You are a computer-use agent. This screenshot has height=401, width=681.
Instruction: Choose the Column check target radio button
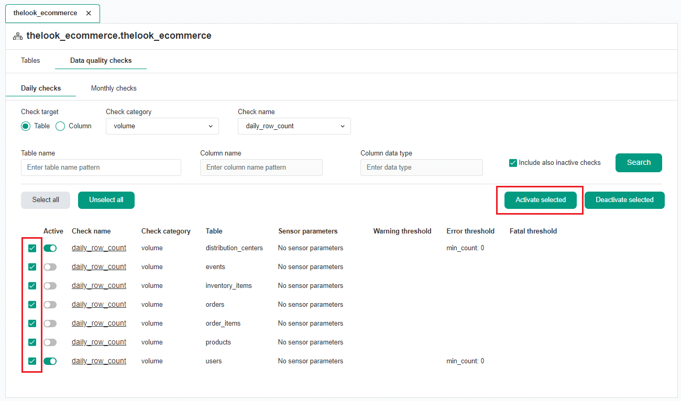pos(60,126)
